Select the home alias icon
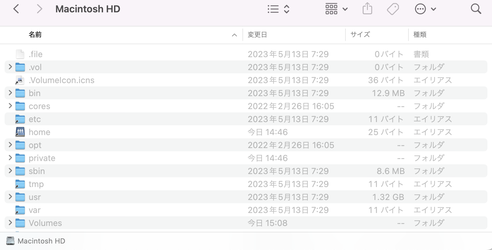The image size is (492, 250). point(20,132)
